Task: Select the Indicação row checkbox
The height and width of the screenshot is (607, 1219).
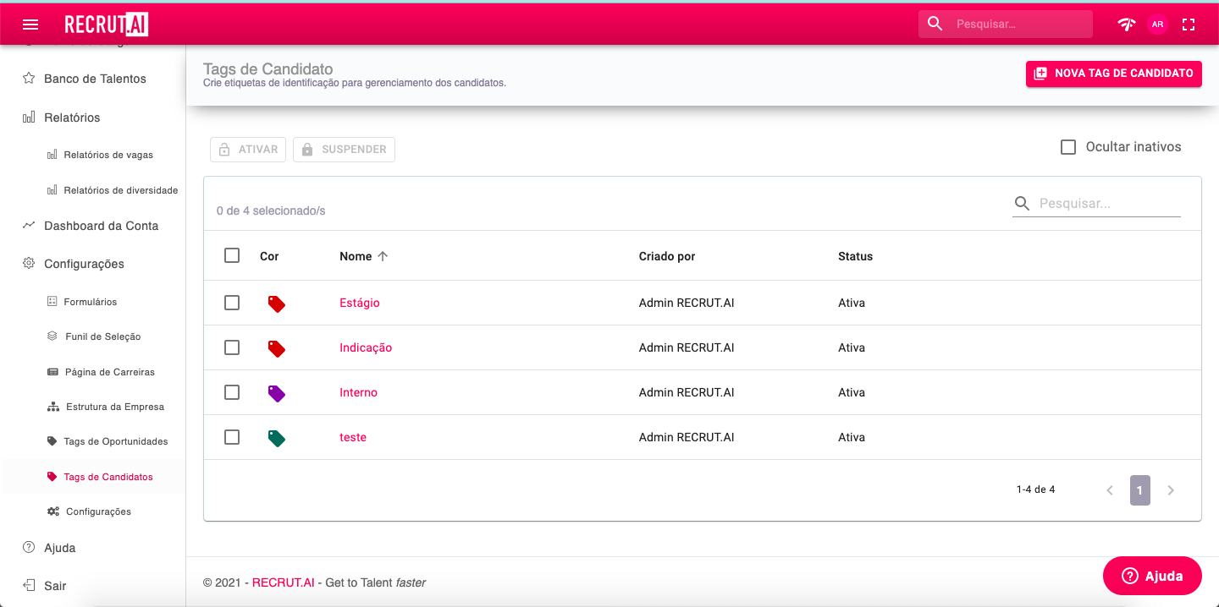Action: click(x=232, y=347)
